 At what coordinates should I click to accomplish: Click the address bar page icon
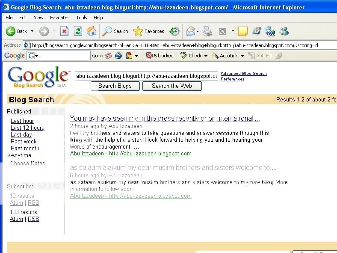[x=27, y=45]
